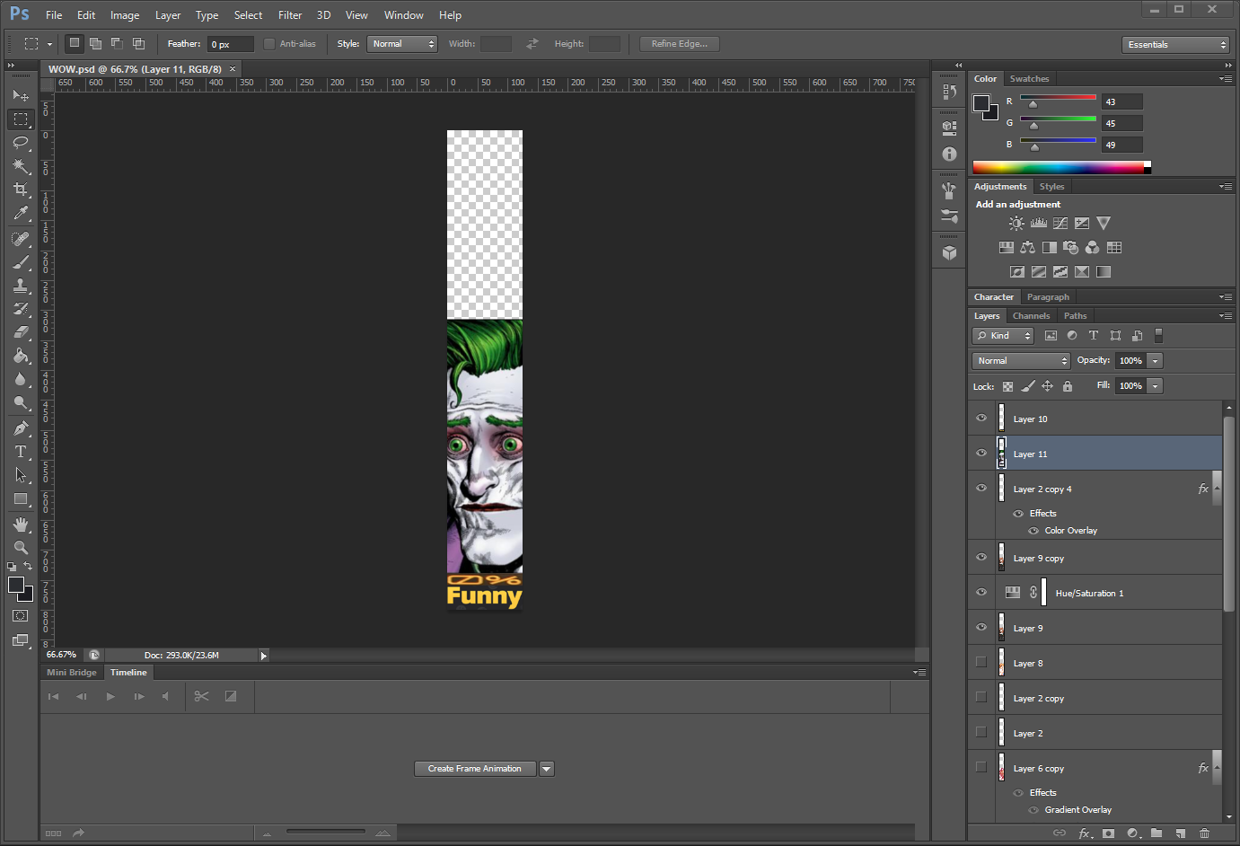The image size is (1240, 846).
Task: Select the Horizontal Type tool
Action: point(21,452)
